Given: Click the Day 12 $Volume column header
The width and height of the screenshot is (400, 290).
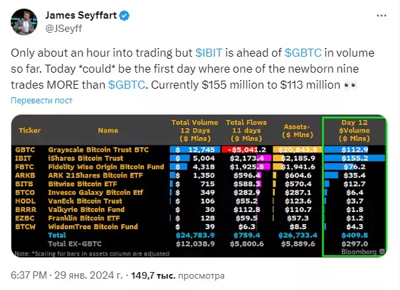Looking at the screenshot, I should 355,131.
